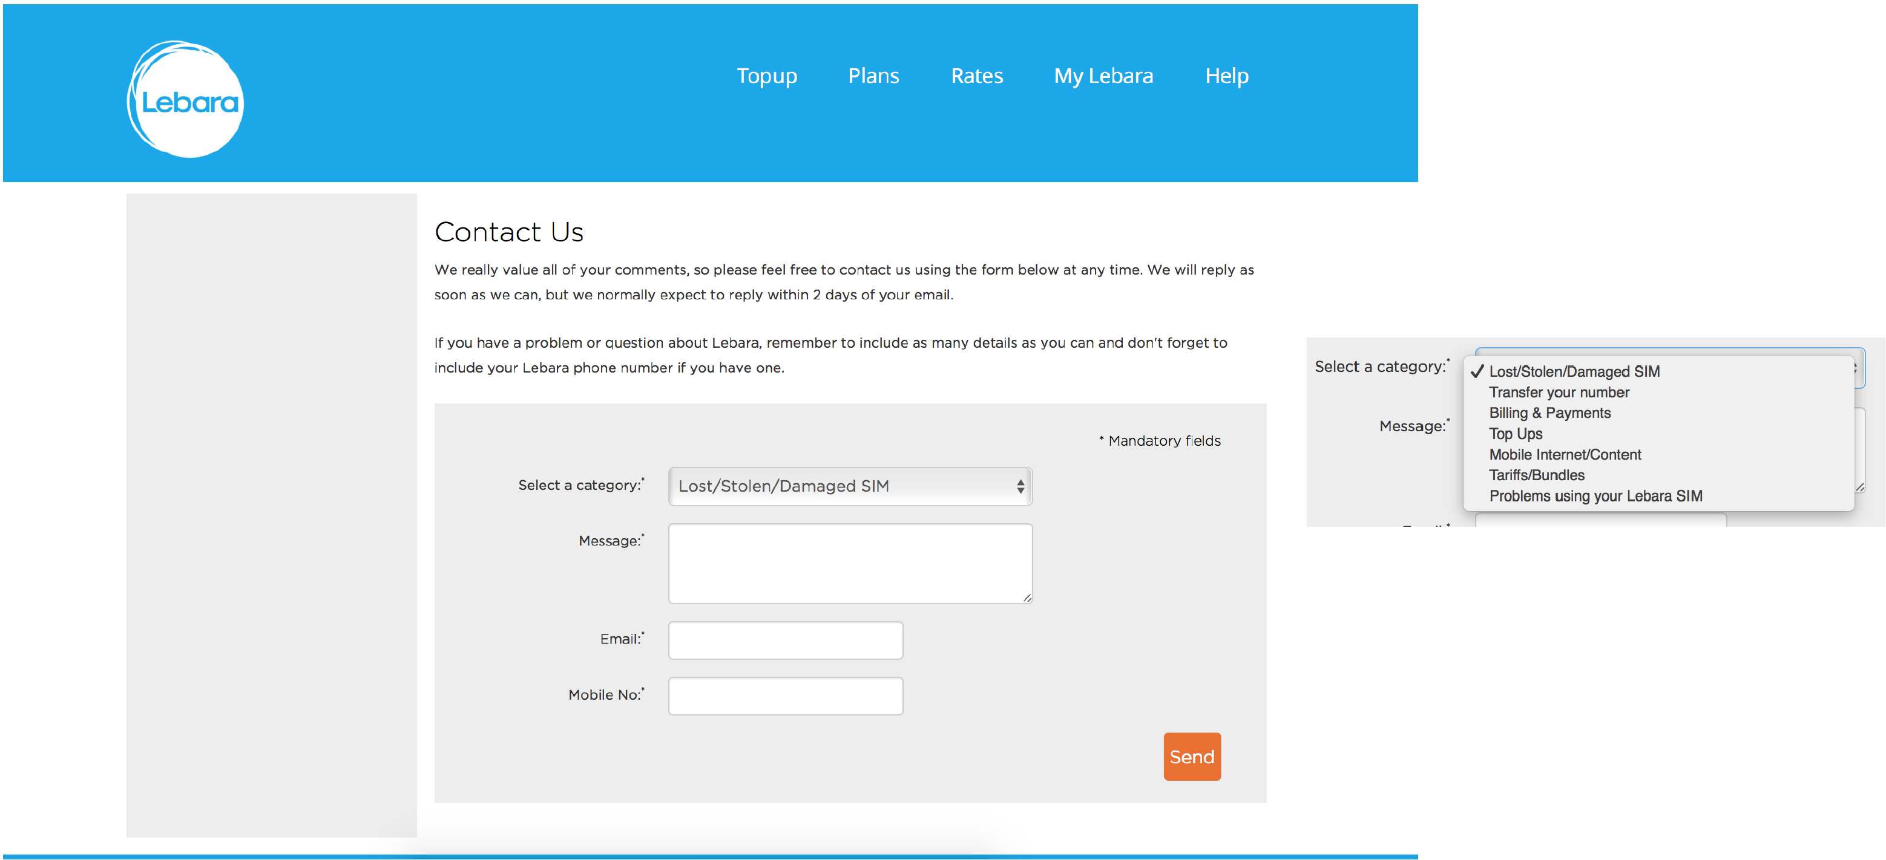This screenshot has height=860, width=1886.
Task: Select Problems using your Lebara SIM
Action: click(1595, 497)
